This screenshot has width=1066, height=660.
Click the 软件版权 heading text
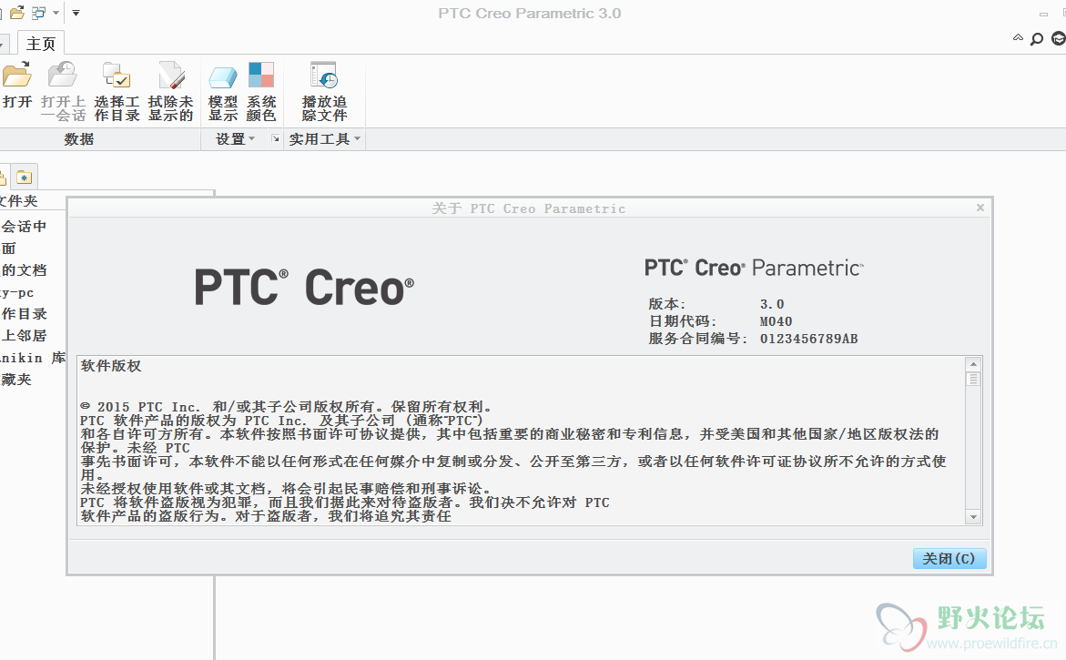(111, 366)
